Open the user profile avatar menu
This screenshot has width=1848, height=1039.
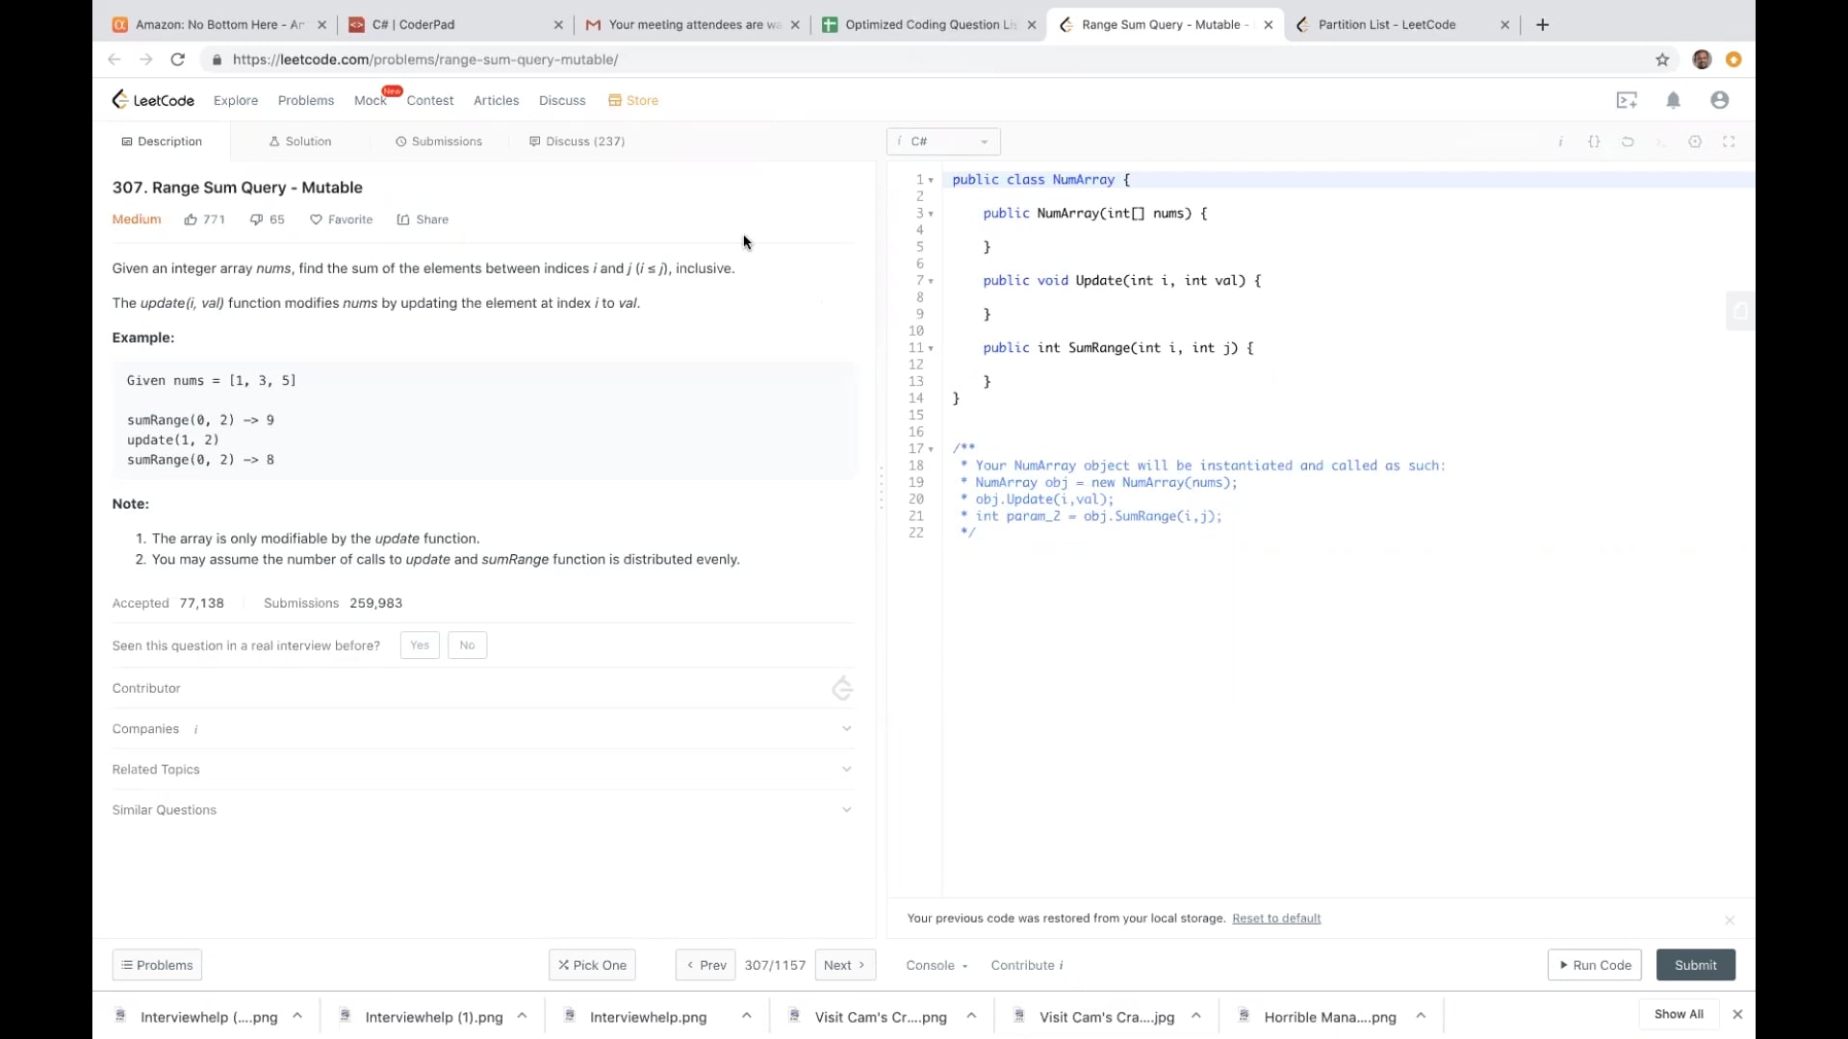click(x=1719, y=100)
